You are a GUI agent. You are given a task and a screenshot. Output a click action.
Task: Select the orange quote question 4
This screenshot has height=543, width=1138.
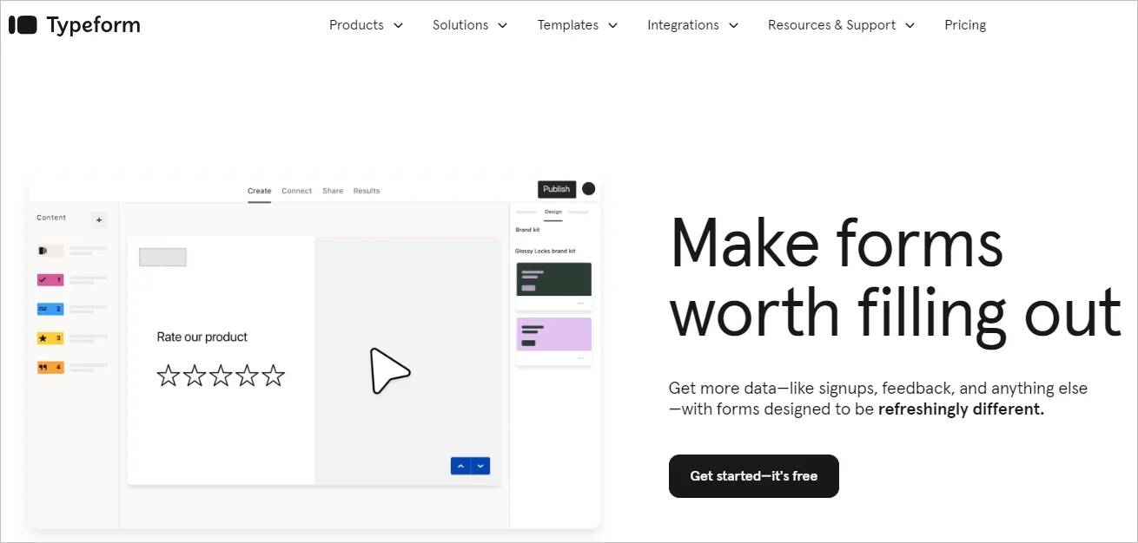[x=50, y=368]
